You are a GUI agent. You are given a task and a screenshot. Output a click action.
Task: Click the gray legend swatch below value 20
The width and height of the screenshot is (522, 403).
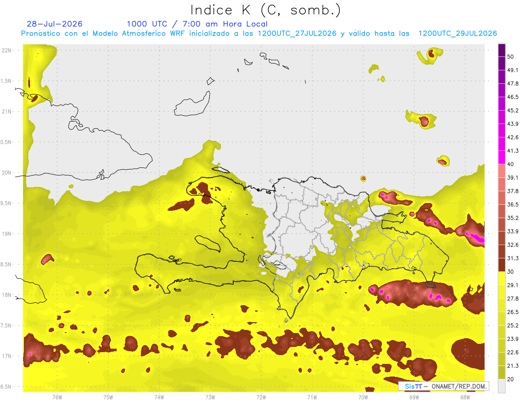click(x=502, y=386)
